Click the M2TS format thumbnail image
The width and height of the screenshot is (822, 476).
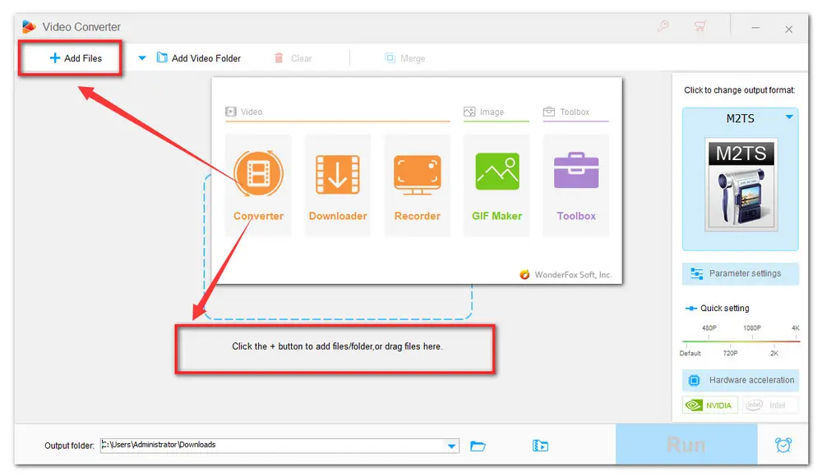740,185
